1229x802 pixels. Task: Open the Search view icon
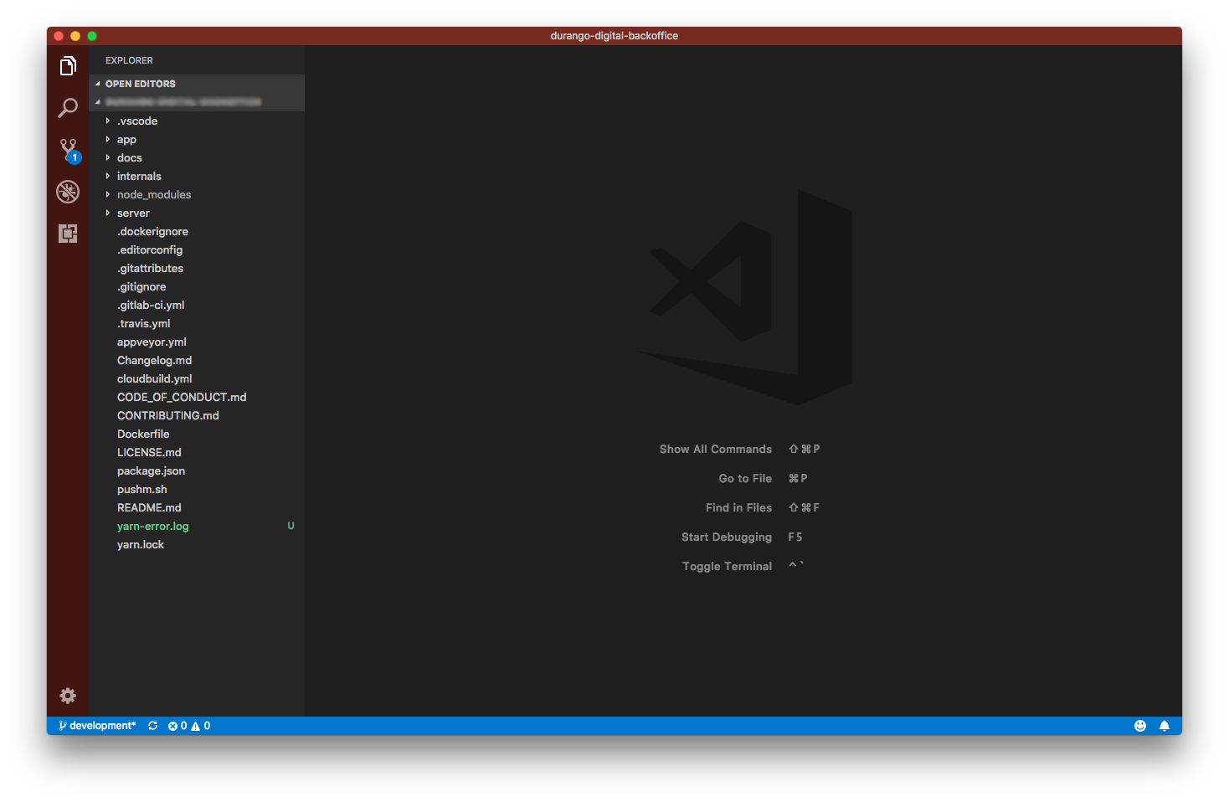tap(68, 107)
